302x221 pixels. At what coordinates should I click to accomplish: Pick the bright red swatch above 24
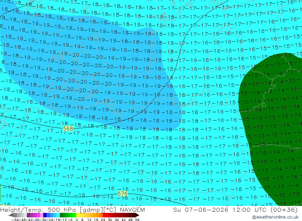click(104, 215)
